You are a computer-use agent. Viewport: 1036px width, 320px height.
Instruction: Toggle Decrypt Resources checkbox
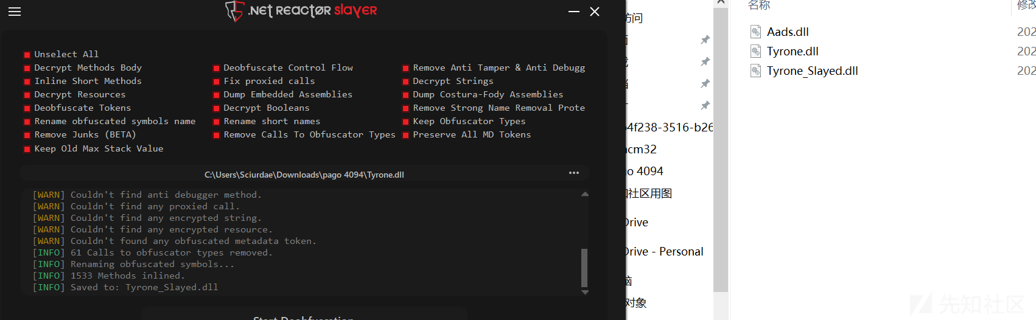[x=27, y=95]
